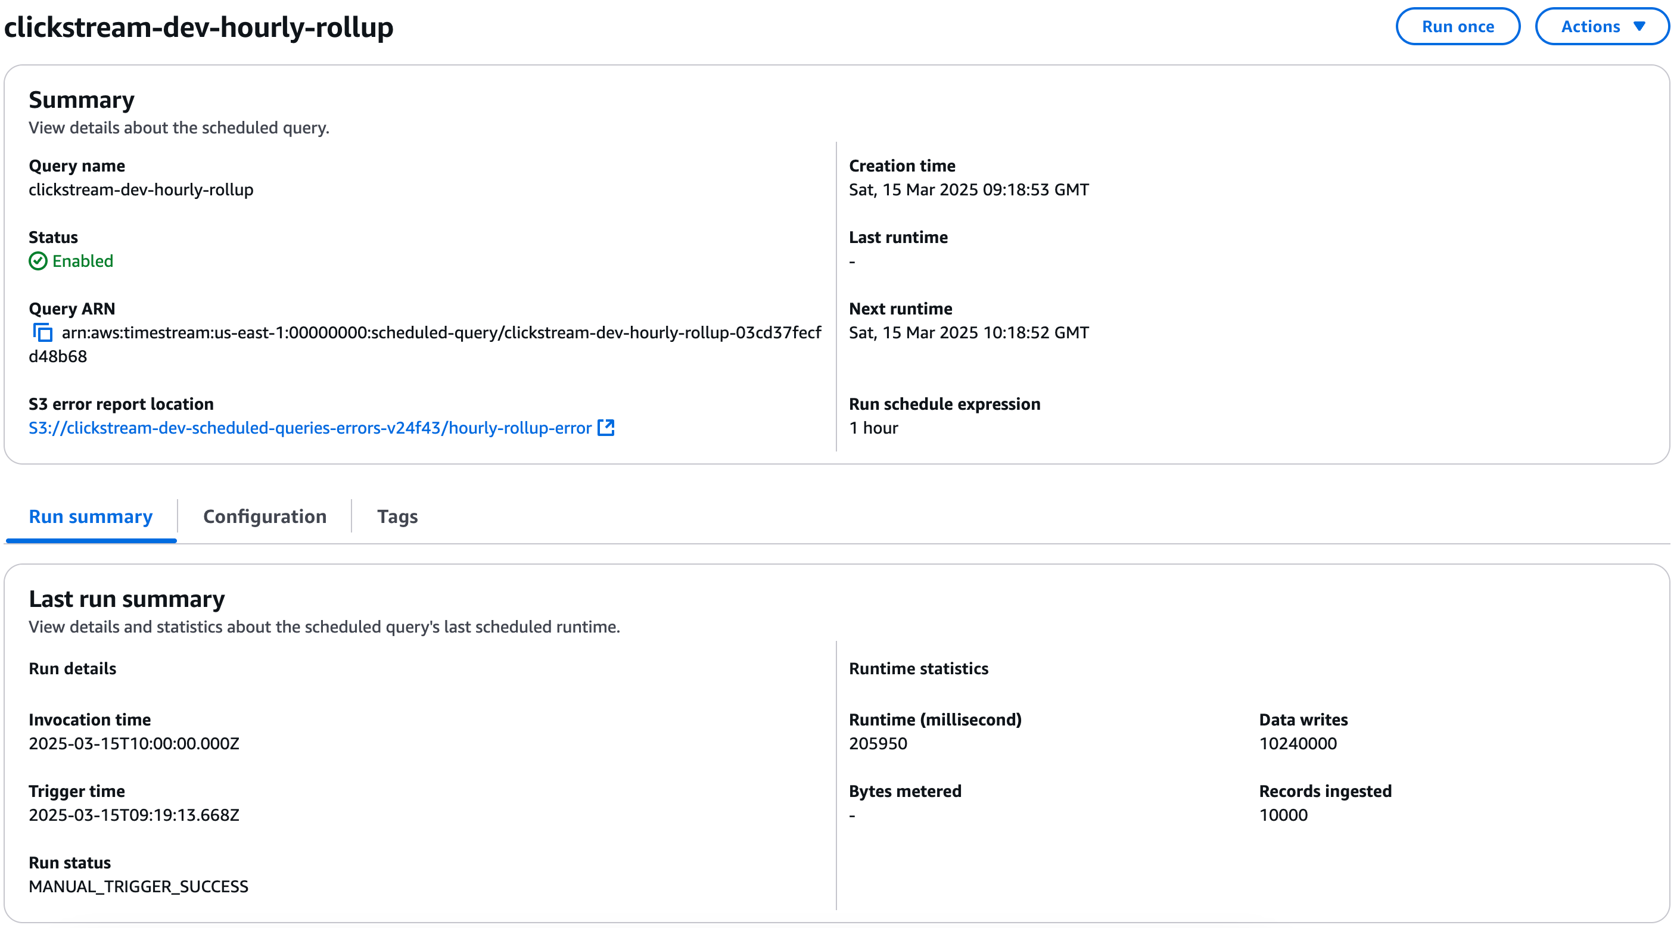Viewport: 1680px width, 928px height.
Task: Open the Tags tab
Action: (397, 516)
